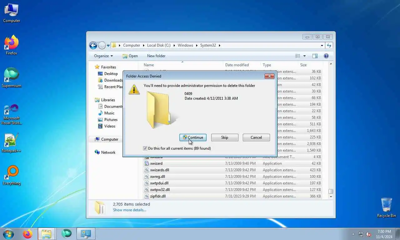Change the view with the view icon
This screenshot has width=400, height=240.
297,56
